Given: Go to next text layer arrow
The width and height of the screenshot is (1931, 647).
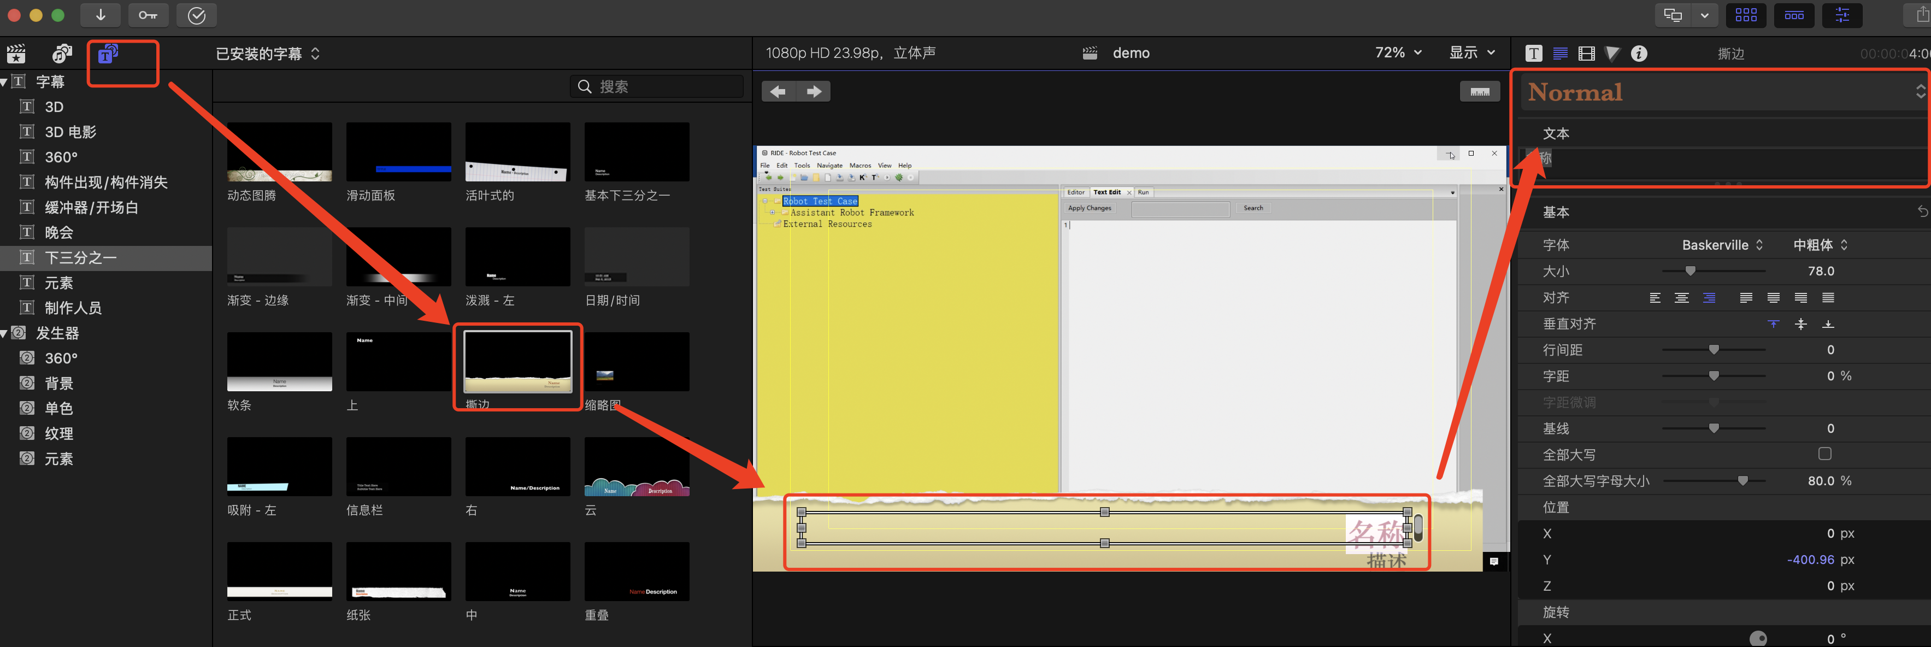Looking at the screenshot, I should pos(814,91).
